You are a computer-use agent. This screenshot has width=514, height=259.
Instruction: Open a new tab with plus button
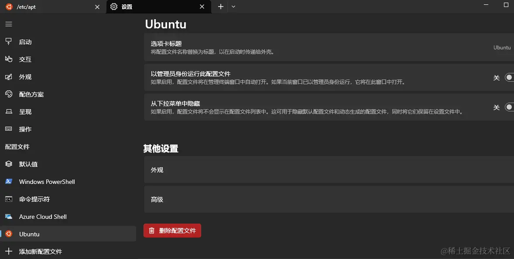coord(221,7)
